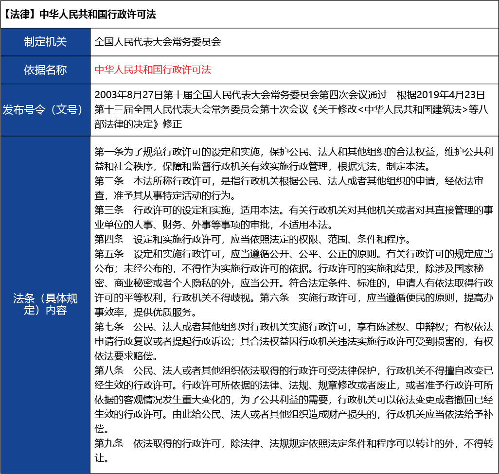This screenshot has height=474, width=499.
Task: Click the 第二条 paragraph
Action: click(x=289, y=188)
